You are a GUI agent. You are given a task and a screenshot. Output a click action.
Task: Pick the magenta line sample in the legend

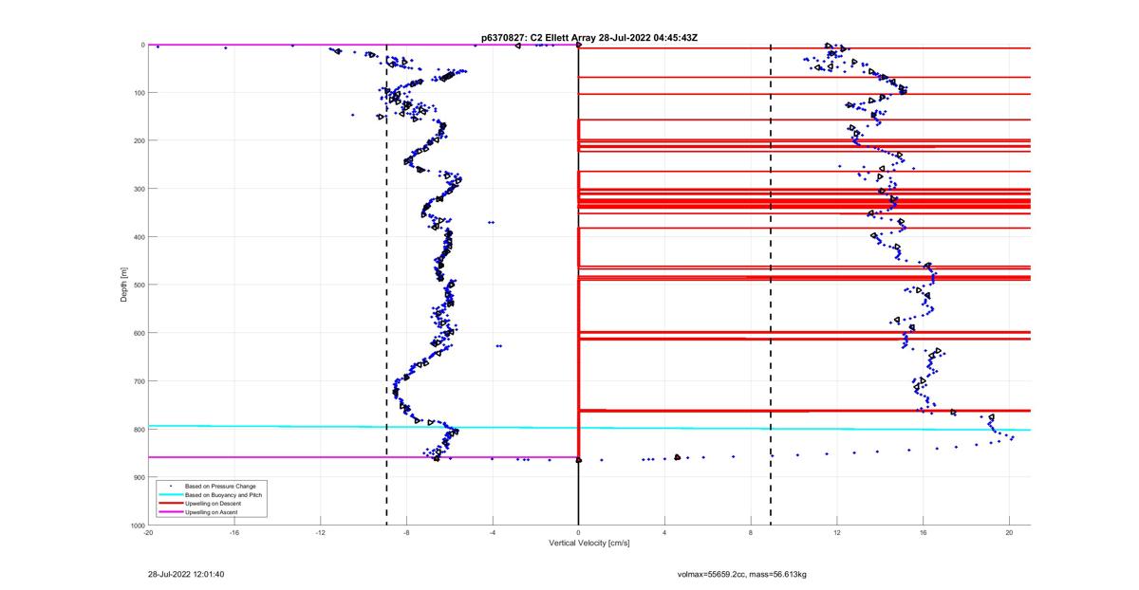tap(171, 511)
